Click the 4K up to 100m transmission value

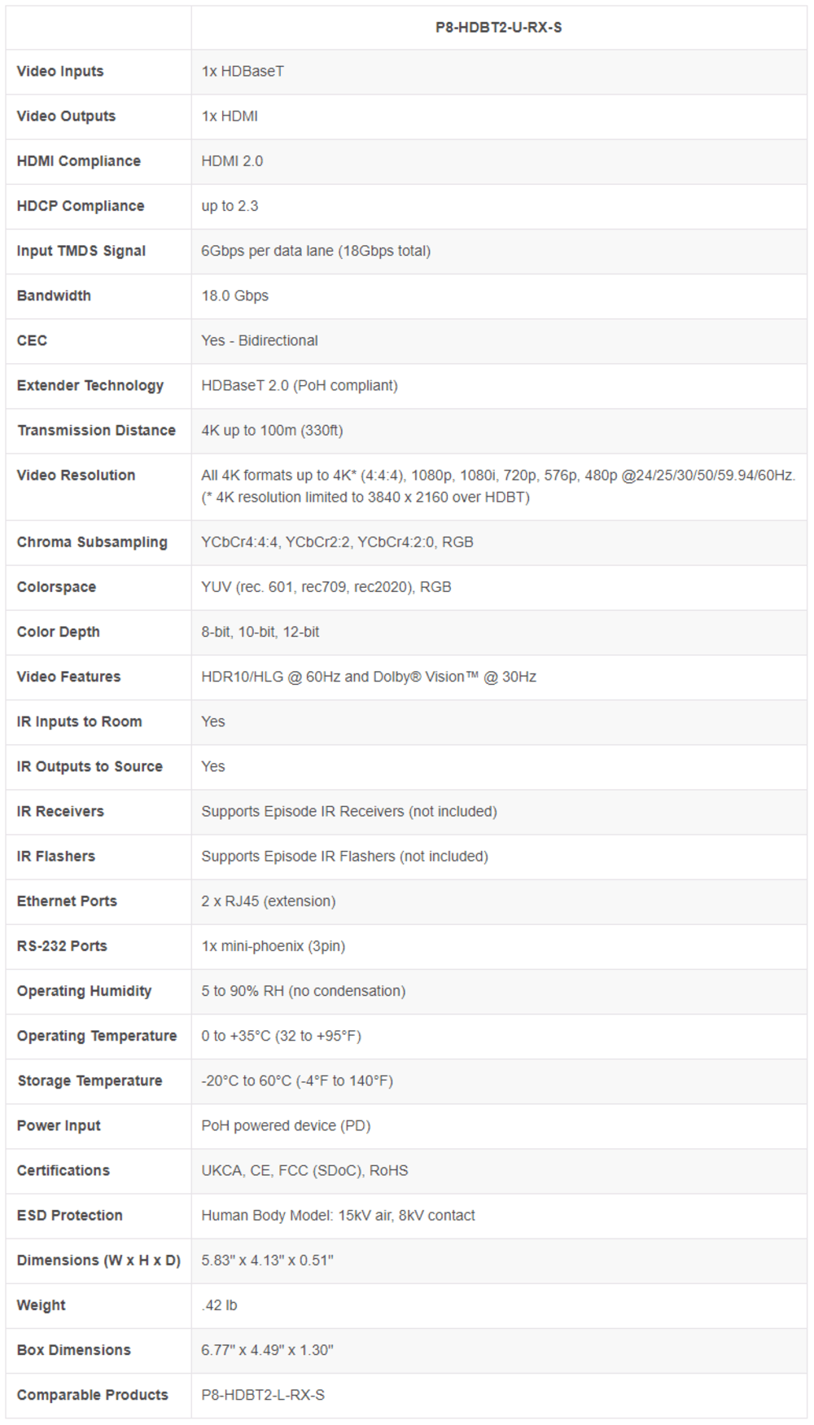point(272,430)
